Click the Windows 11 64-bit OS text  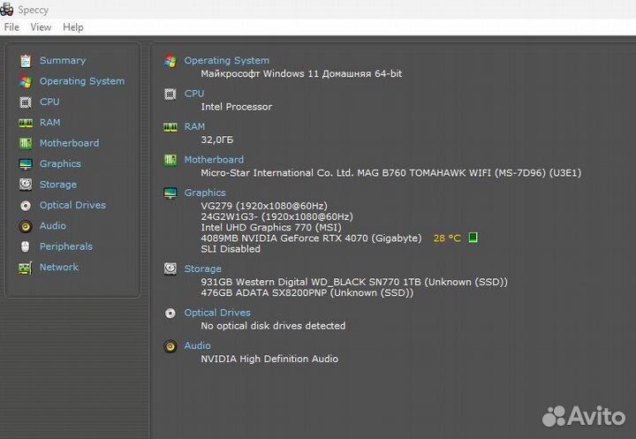[x=301, y=74]
